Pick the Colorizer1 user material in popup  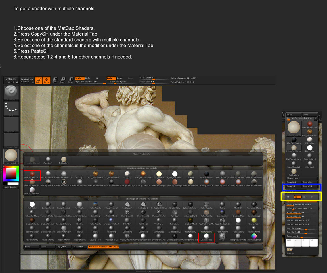[x=48, y=160]
